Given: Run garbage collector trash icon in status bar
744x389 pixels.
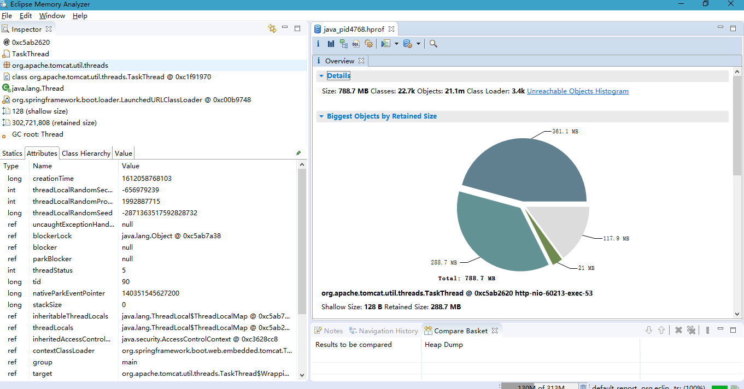Looking at the screenshot, I should point(583,387).
